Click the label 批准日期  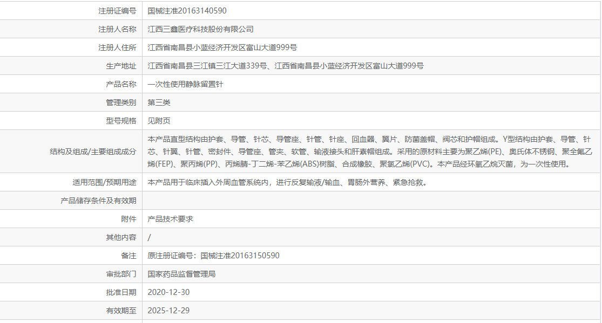point(121,292)
